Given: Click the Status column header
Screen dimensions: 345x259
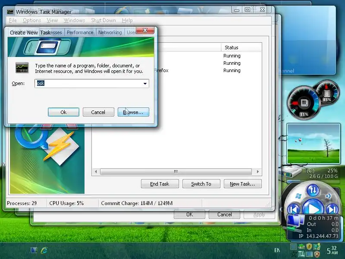Looking at the screenshot, I should coord(241,47).
